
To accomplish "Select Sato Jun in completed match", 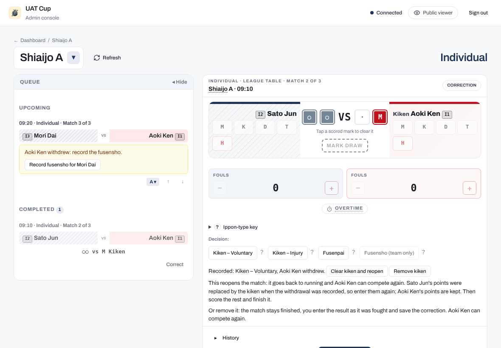I will 59,238.
